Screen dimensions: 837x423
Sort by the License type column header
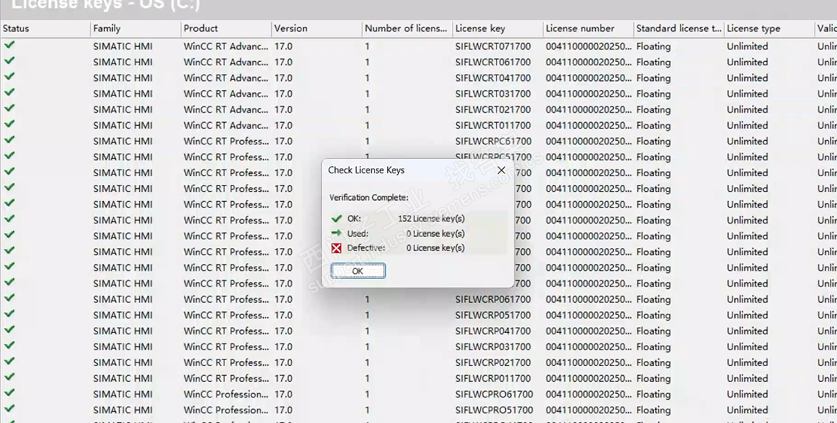(x=769, y=29)
